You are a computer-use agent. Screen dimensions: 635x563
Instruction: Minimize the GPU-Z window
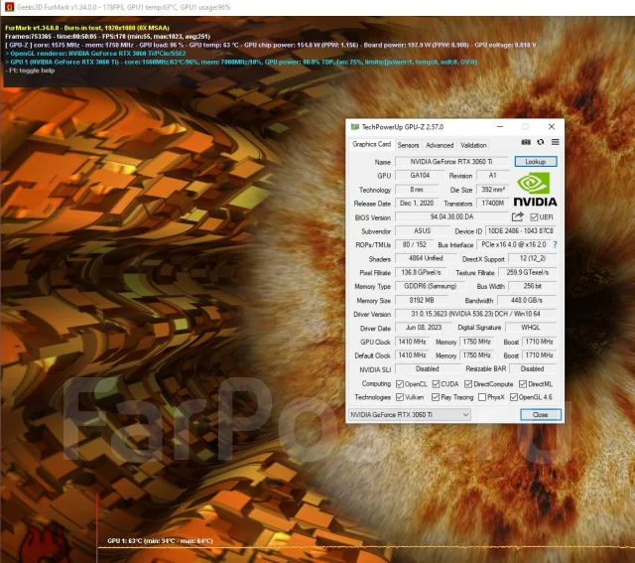(500, 126)
